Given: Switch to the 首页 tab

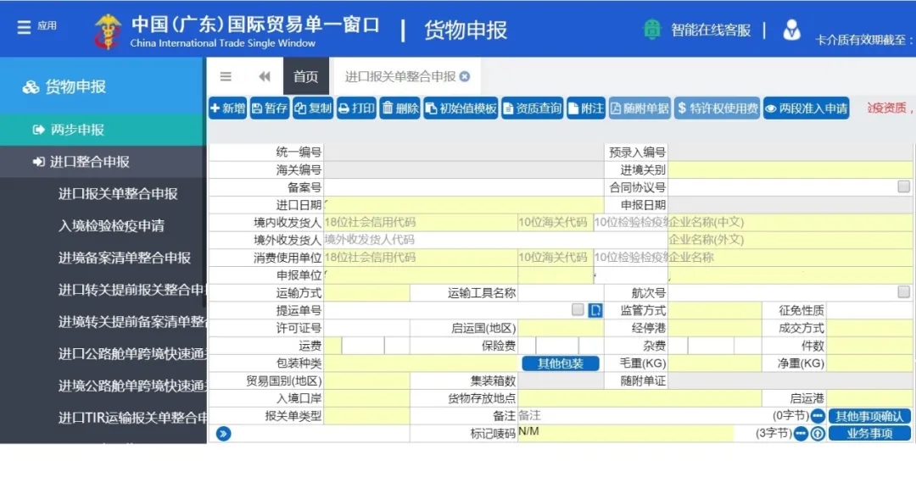Looking at the screenshot, I should [305, 76].
